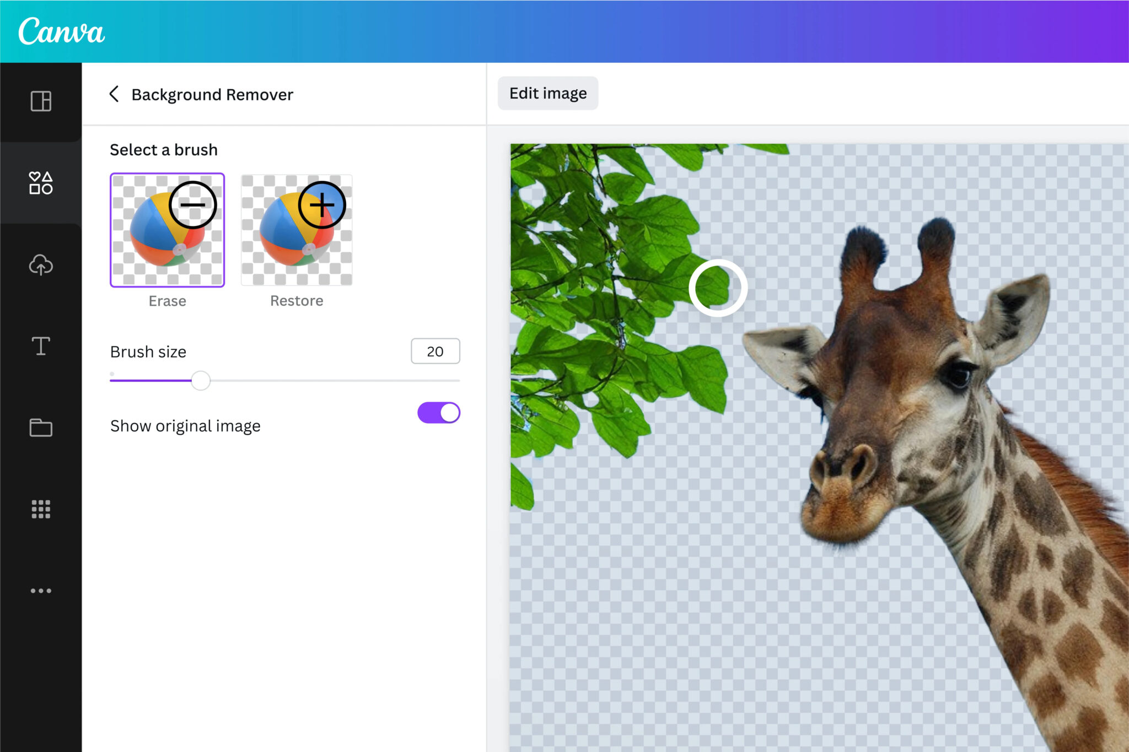This screenshot has width=1129, height=752.
Task: Enable the Restore brush mode
Action: [297, 230]
